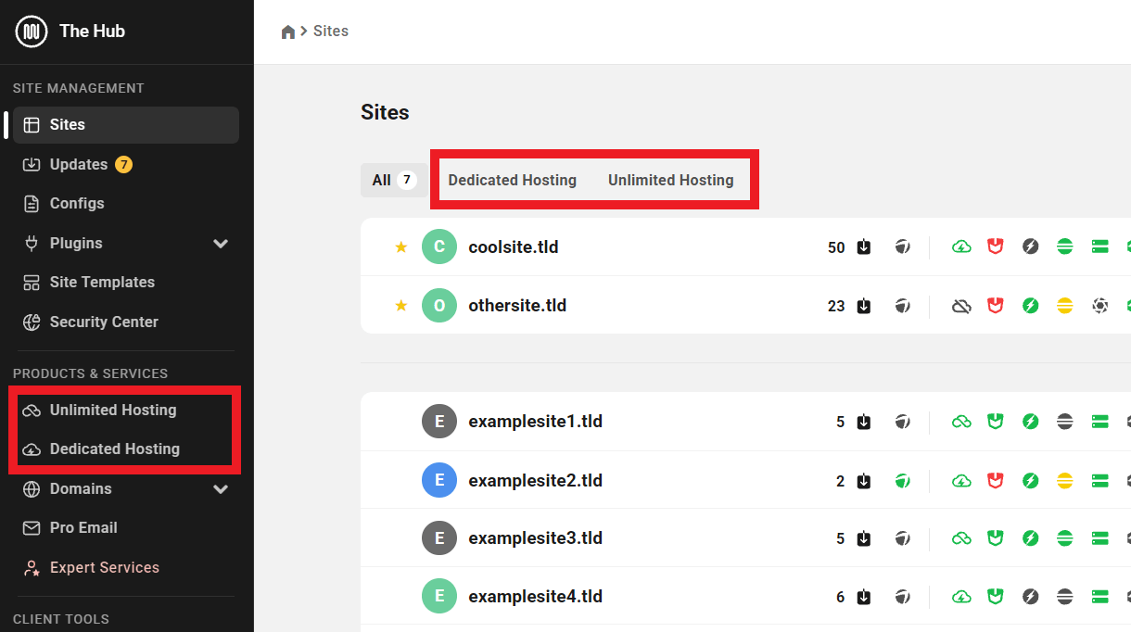This screenshot has width=1131, height=632.
Task: Switch to the All sites tab
Action: coord(394,180)
